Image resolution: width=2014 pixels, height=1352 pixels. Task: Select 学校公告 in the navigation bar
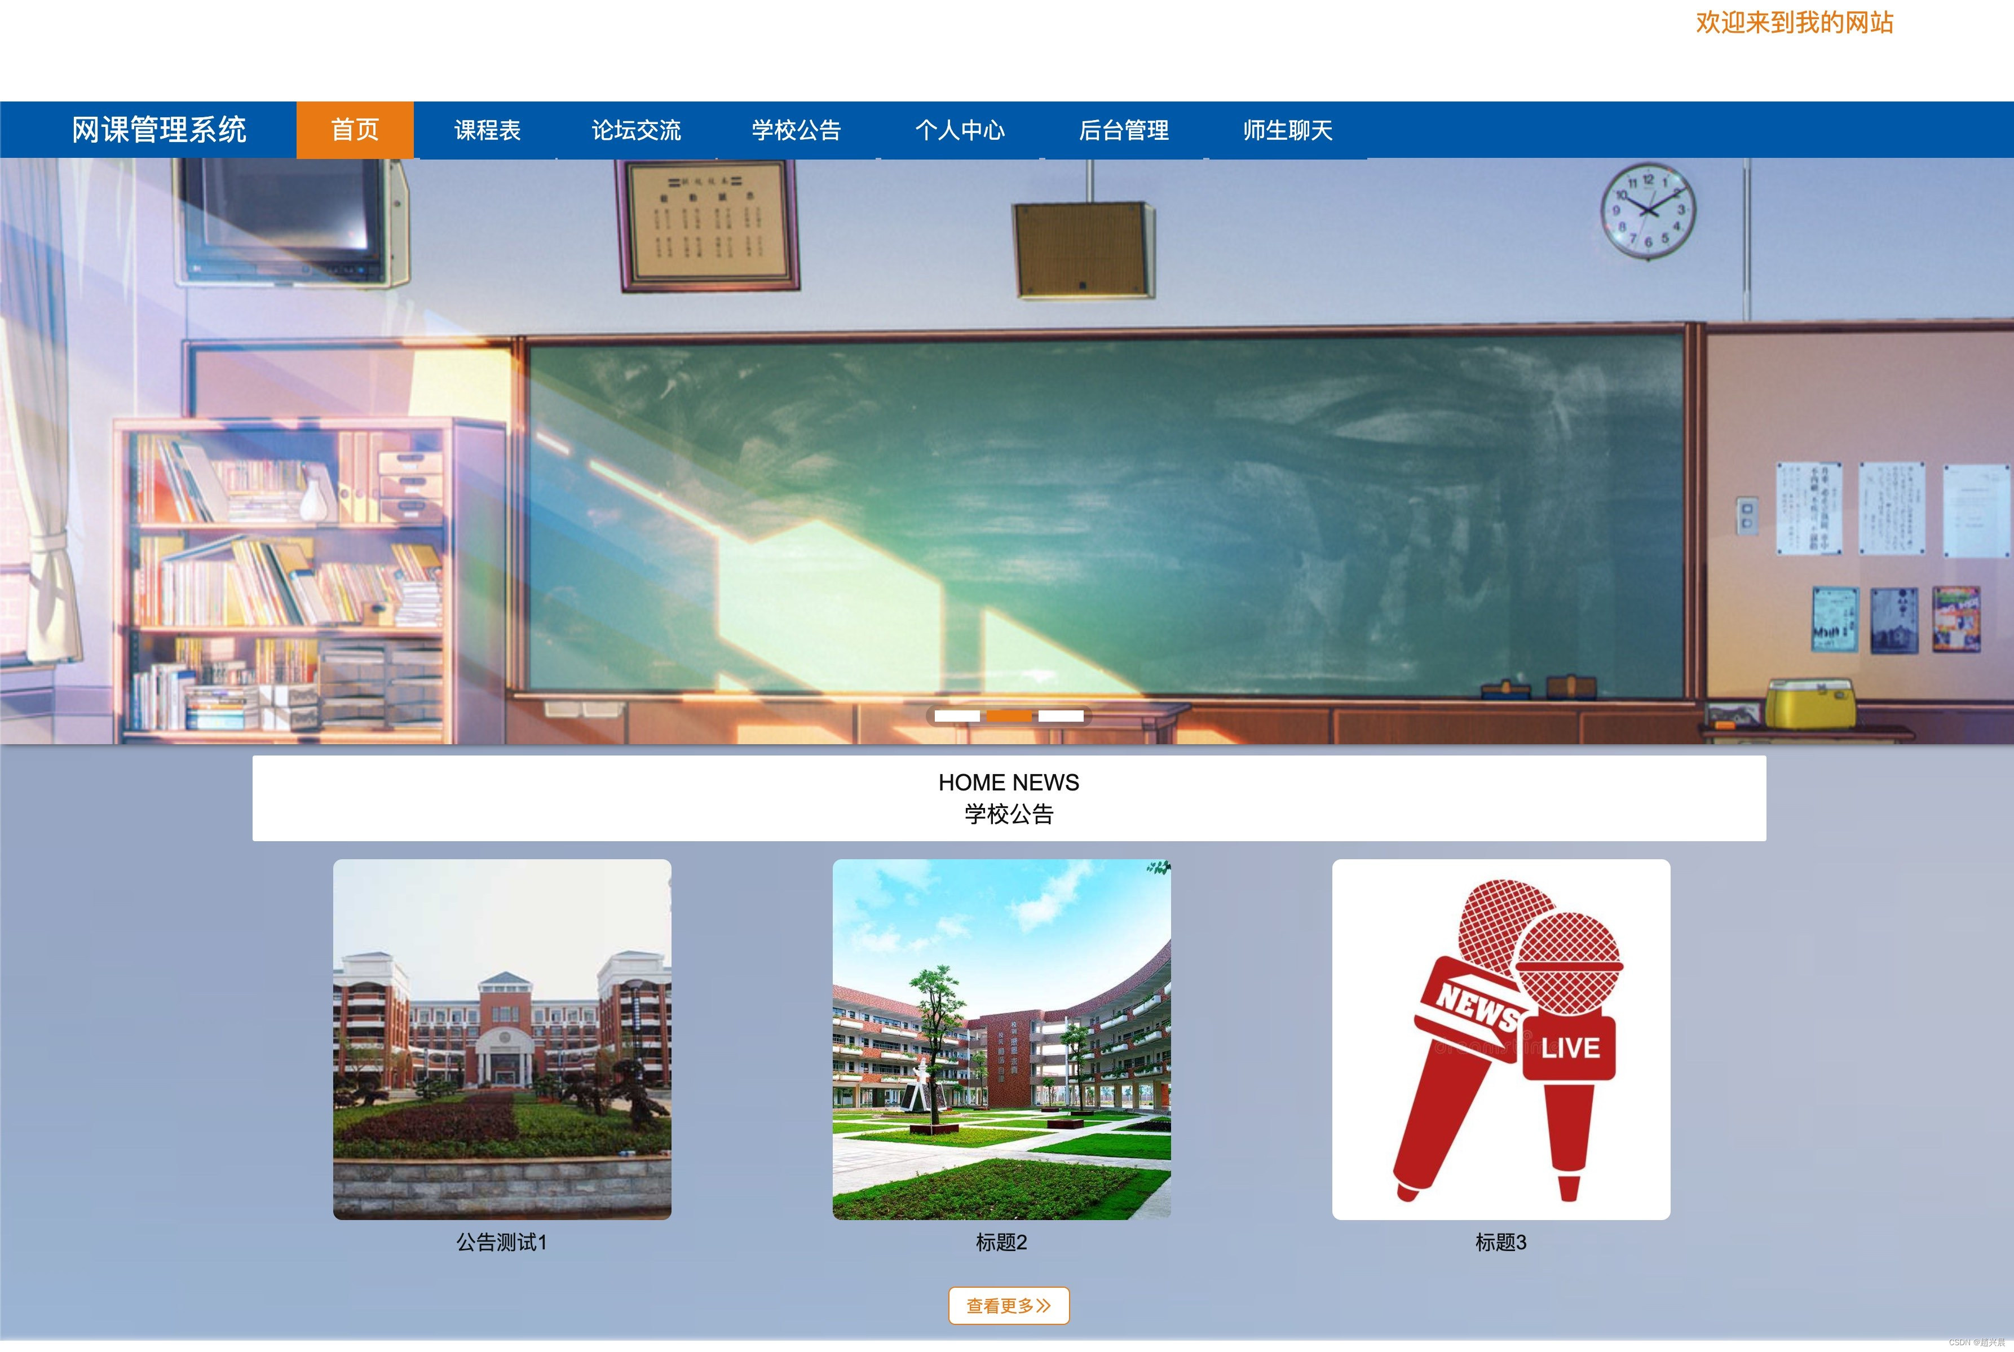pos(796,130)
